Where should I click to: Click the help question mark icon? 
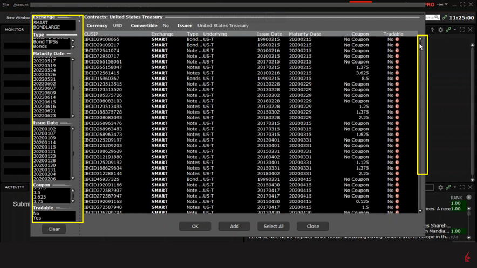432,30
